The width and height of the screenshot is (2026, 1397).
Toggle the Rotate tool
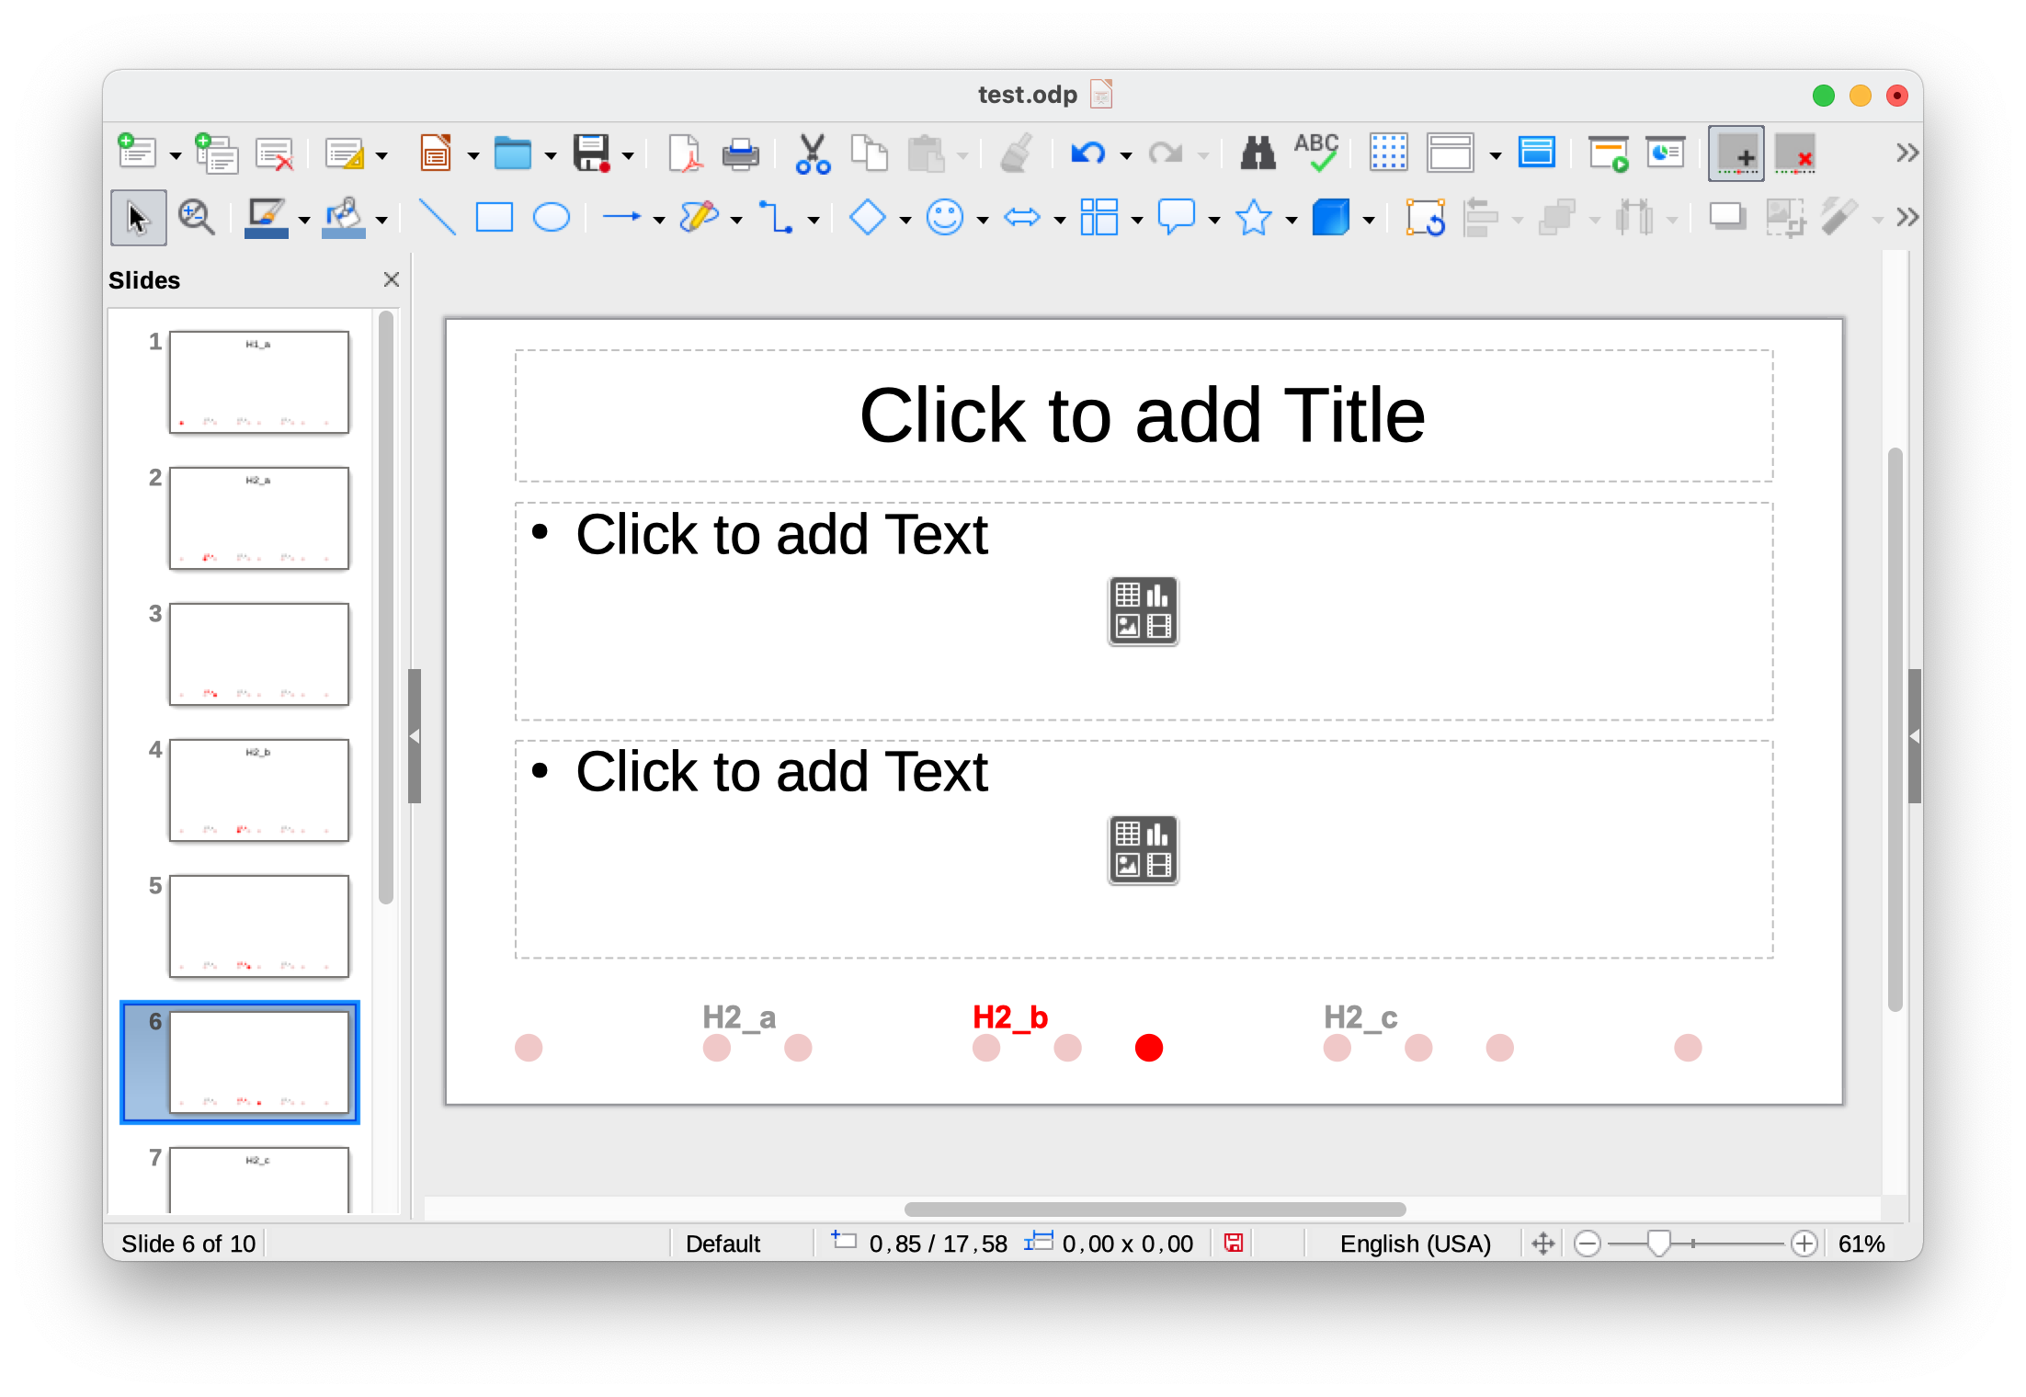[1425, 218]
